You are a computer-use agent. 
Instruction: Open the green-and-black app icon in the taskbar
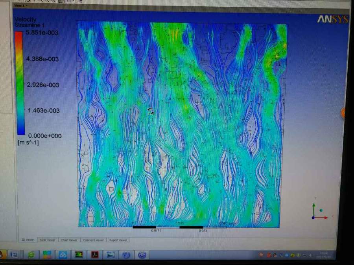(79, 255)
